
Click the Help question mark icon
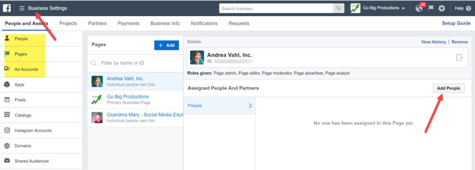point(469,8)
